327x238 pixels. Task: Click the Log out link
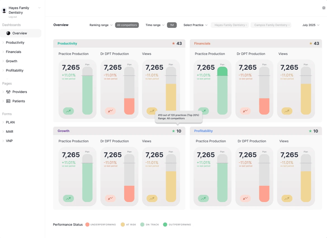click(13, 17)
